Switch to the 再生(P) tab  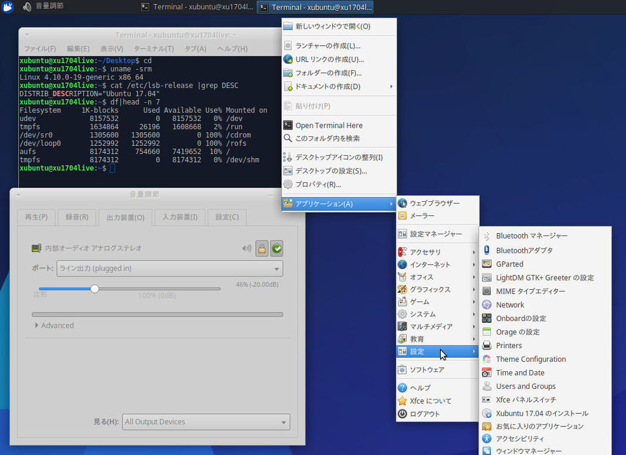point(36,217)
